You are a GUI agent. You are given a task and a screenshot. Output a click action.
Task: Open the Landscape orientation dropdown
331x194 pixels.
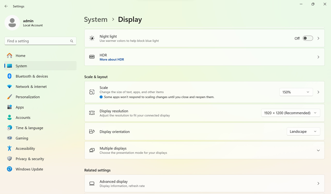click(303, 132)
